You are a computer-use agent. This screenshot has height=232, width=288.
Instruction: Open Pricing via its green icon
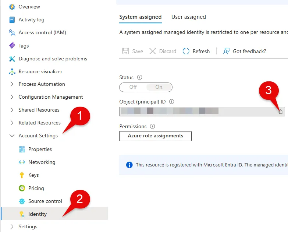tap(22, 188)
